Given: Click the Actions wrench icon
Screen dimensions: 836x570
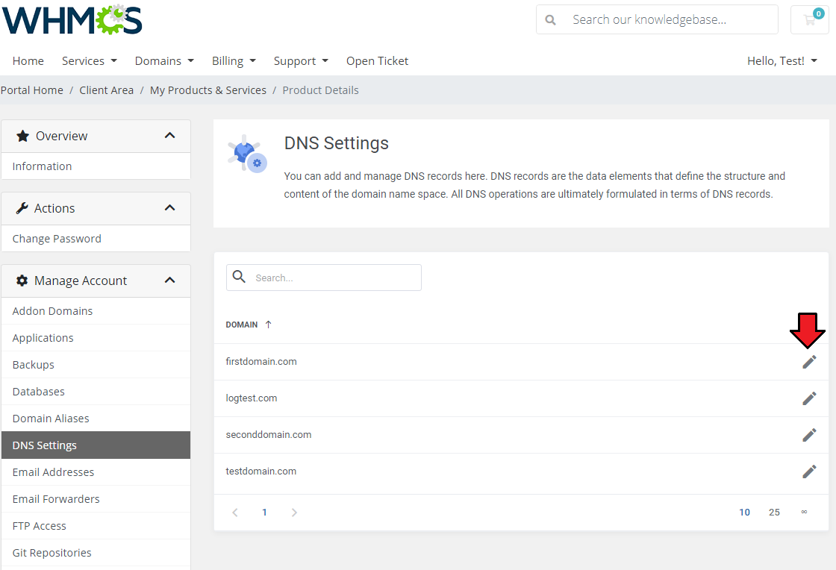Looking at the screenshot, I should (22, 208).
